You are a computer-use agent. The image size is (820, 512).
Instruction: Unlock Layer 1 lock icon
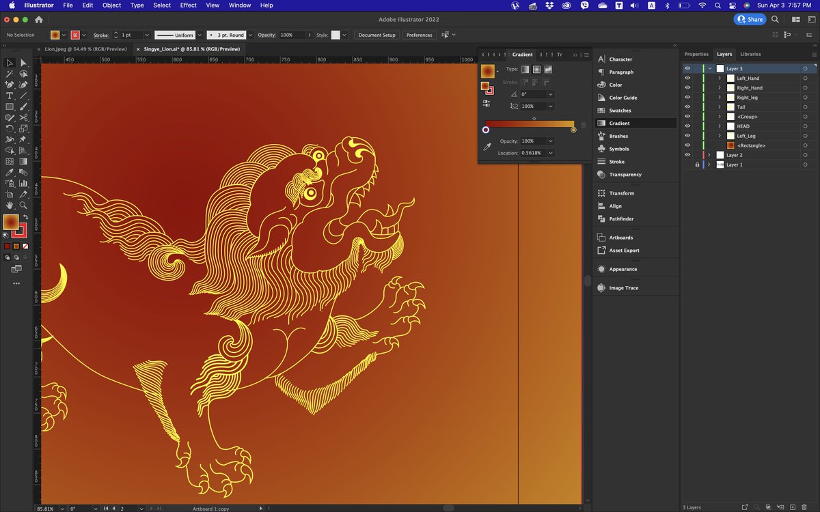coord(697,165)
